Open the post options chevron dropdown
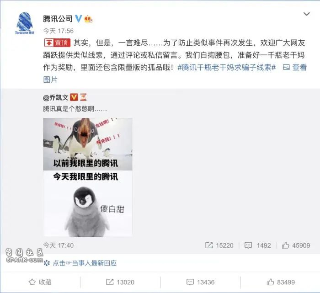320x293 pixels. coord(307,14)
